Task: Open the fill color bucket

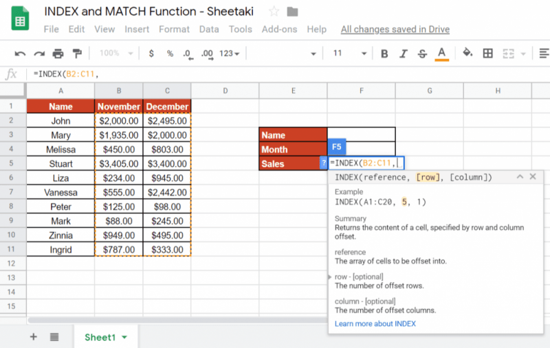Action: [x=467, y=54]
